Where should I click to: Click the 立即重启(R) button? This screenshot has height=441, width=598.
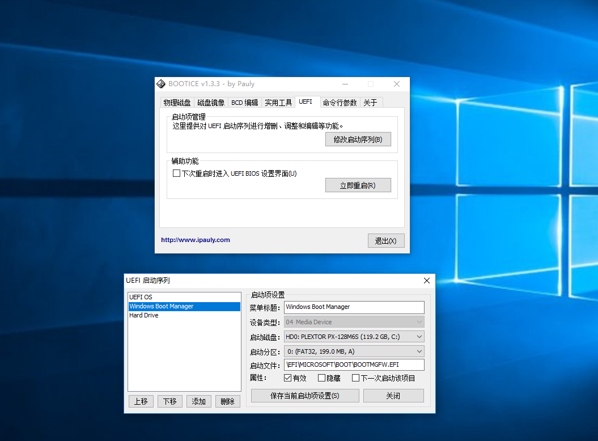click(x=358, y=185)
